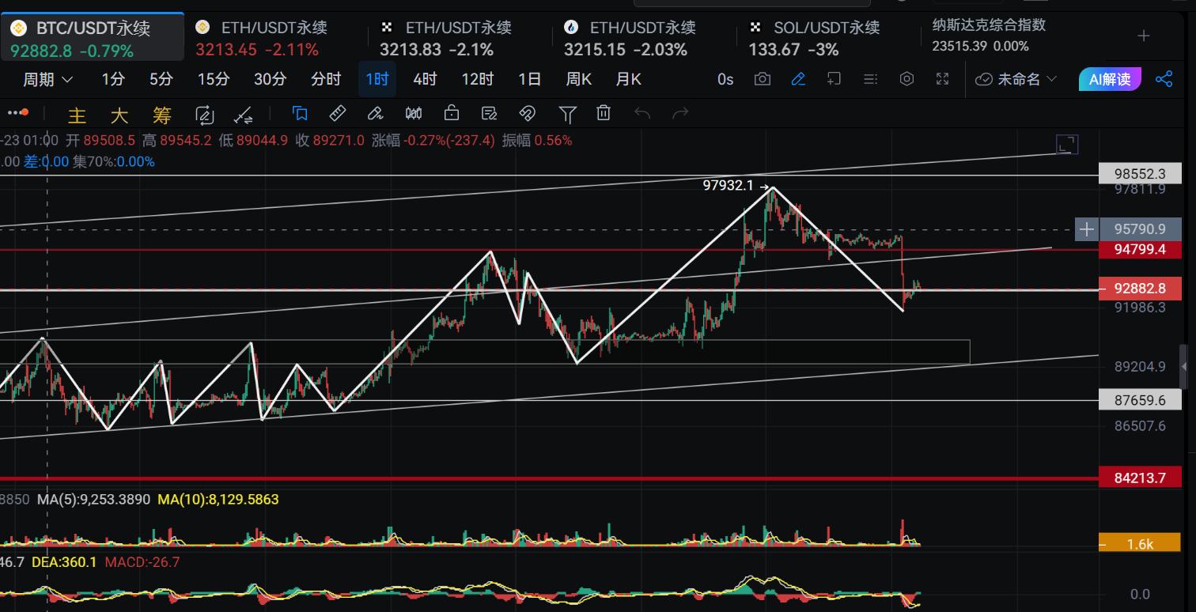Click the 87659.6 price axis label

pyautogui.click(x=1140, y=400)
